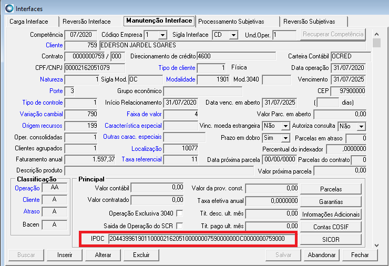The width and height of the screenshot is (389, 266).
Task: Click the Faturamento anual field
Action: 90,160
